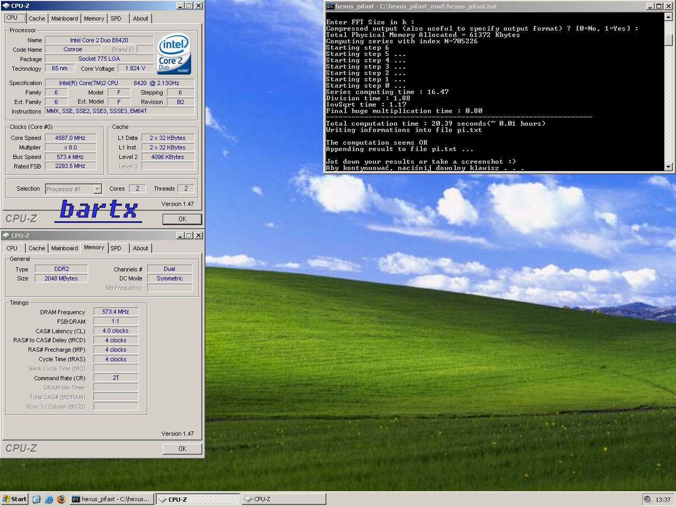Open Cache tab in lower CPU-Z window
This screenshot has height=507, width=676.
point(37,248)
